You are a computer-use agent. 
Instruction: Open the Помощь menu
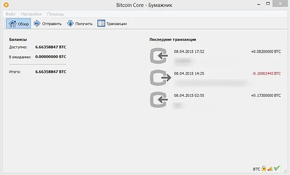click(x=55, y=14)
